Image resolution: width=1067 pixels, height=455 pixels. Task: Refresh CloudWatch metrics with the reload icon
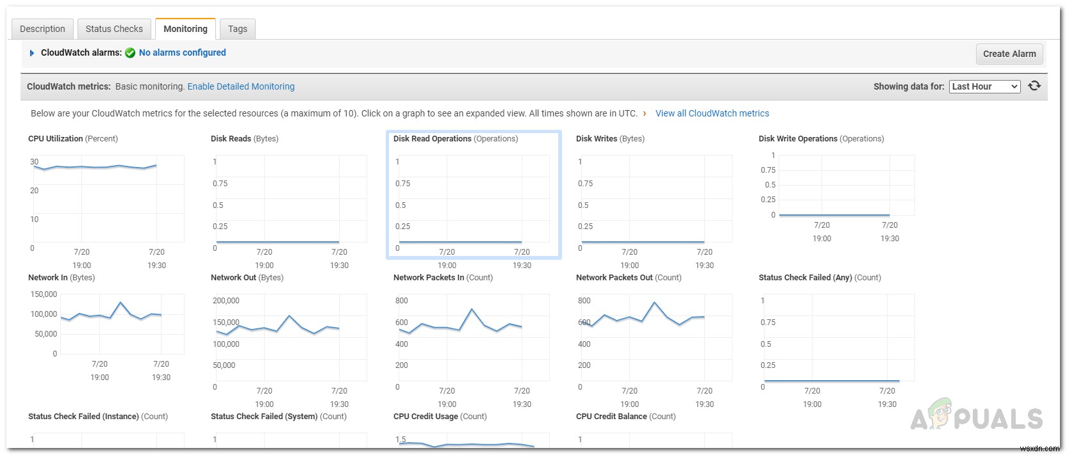pyautogui.click(x=1034, y=86)
